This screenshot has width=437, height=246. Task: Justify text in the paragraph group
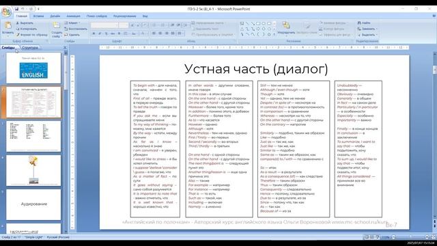pos(173,33)
